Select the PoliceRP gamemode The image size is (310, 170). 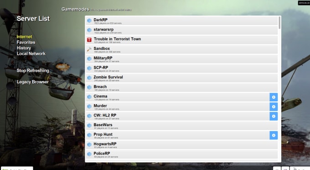182,154
